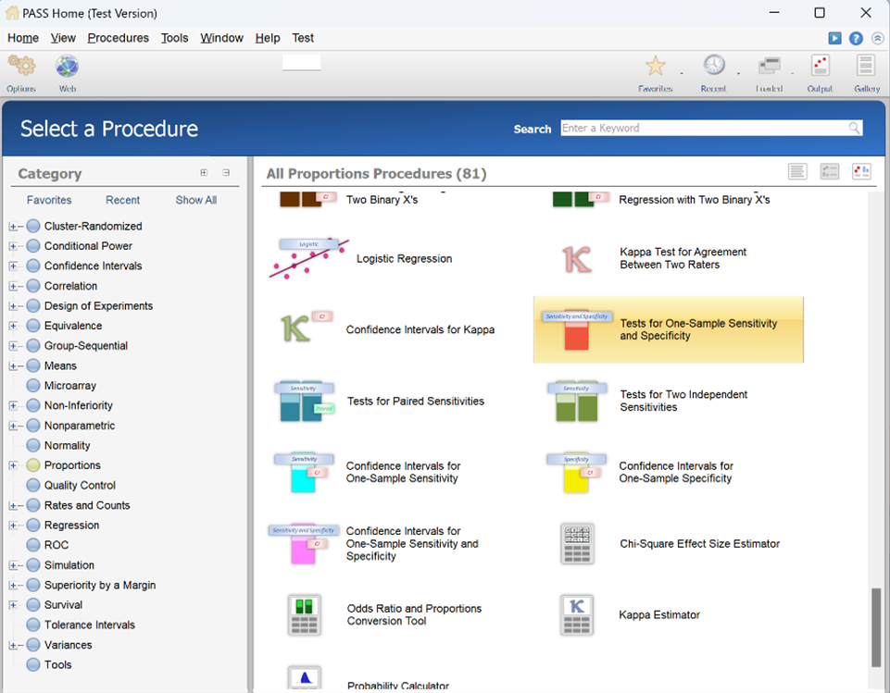The image size is (890, 693).
Task: Open Recent procedures clock icon
Action: (713, 65)
